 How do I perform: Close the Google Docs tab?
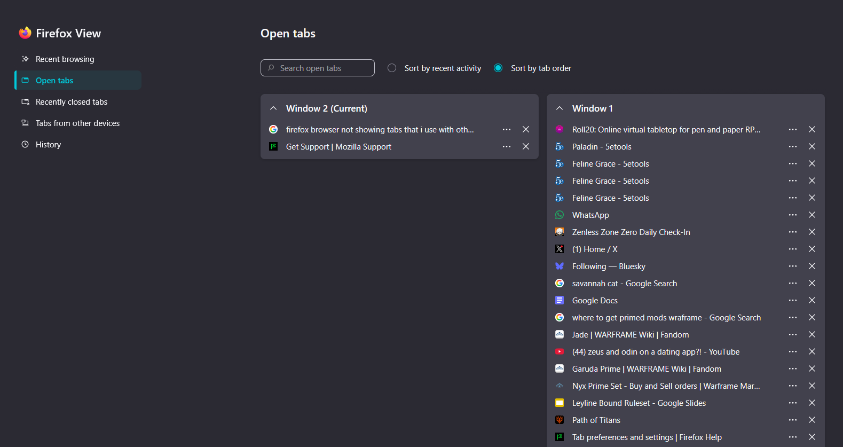click(812, 301)
